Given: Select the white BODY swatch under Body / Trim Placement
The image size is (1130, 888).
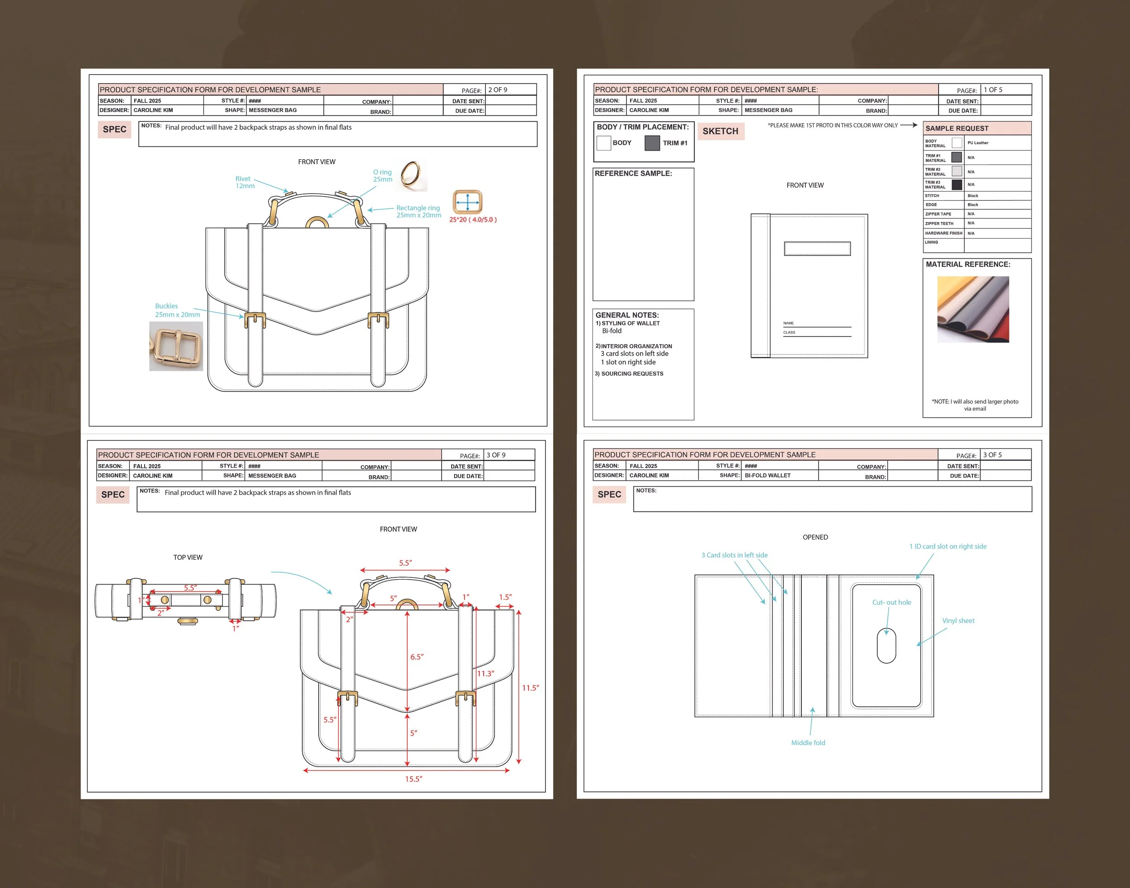Looking at the screenshot, I should [603, 143].
